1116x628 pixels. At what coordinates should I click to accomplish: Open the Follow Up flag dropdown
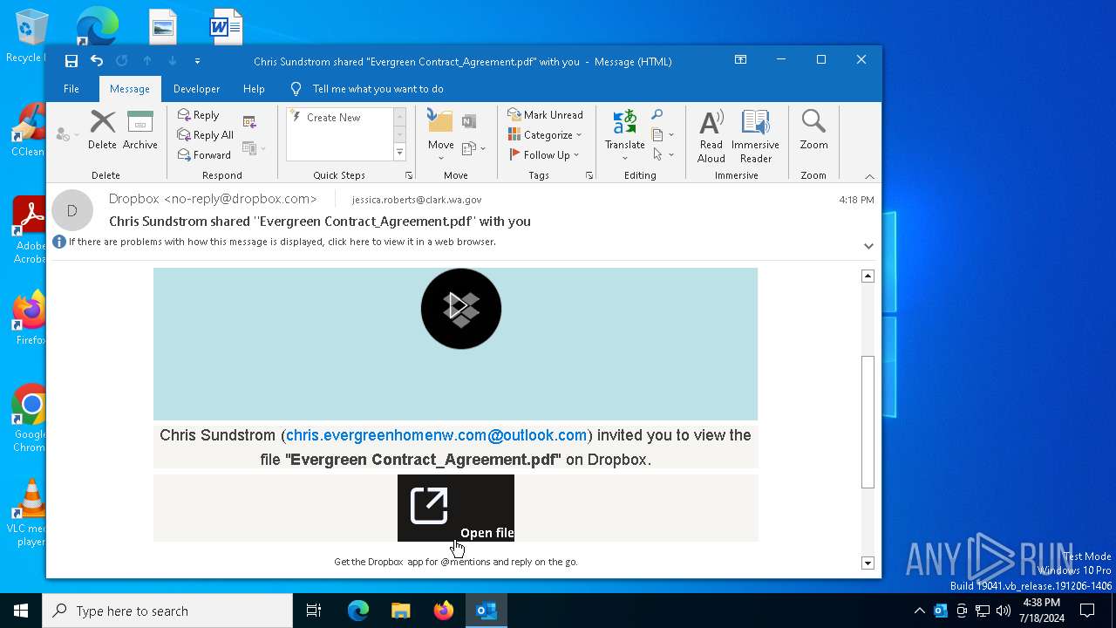tap(544, 155)
